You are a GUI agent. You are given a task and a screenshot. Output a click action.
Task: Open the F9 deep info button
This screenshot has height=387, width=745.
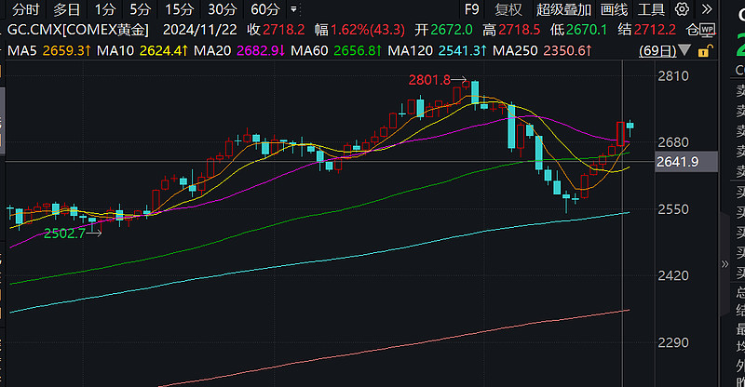pos(472,9)
